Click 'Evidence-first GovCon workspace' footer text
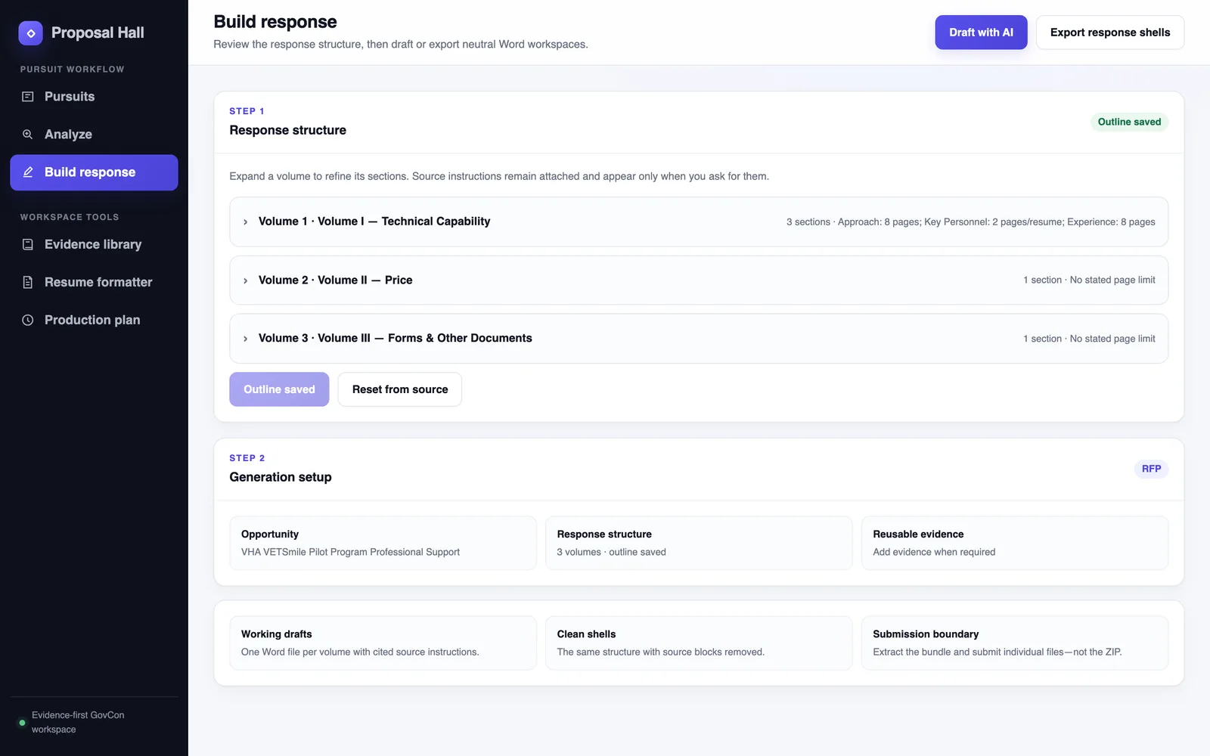Viewport: 1210px width, 756px height. coord(78,722)
